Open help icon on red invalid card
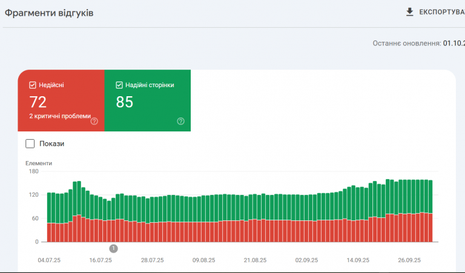This screenshot has width=465, height=273. click(x=94, y=121)
